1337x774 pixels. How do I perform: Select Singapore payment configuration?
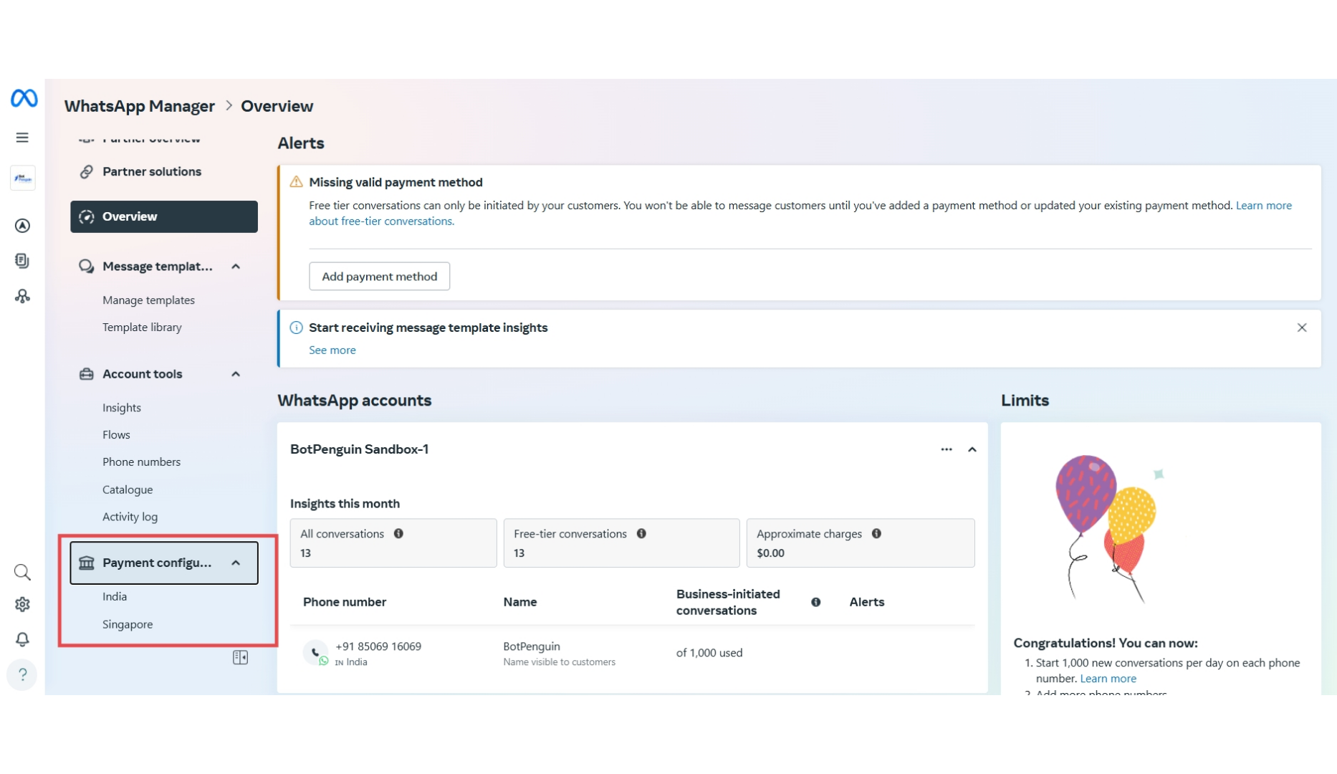click(x=128, y=624)
